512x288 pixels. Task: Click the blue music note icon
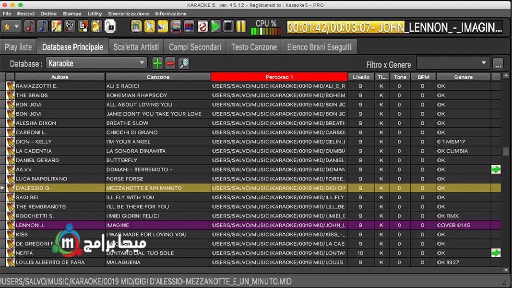click(x=42, y=26)
